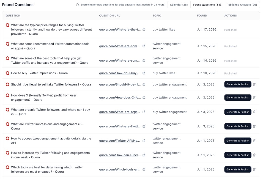Click the TOPIC column header
The height and width of the screenshot is (179, 263).
click(x=157, y=15)
